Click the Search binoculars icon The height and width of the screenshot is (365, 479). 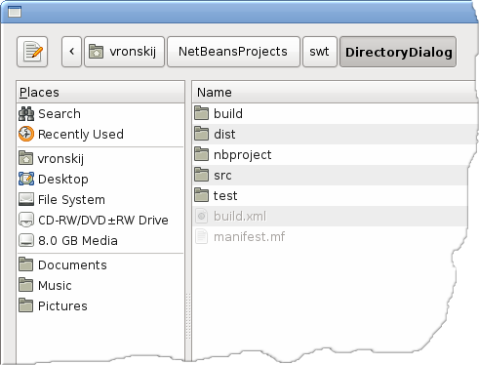pyautogui.click(x=26, y=114)
